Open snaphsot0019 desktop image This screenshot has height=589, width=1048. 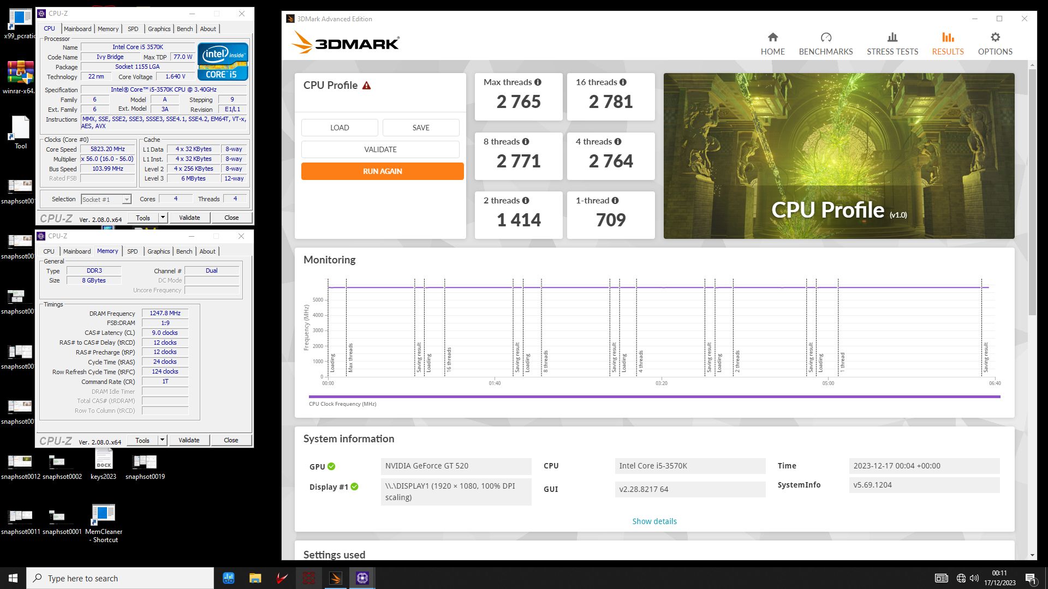[145, 466]
